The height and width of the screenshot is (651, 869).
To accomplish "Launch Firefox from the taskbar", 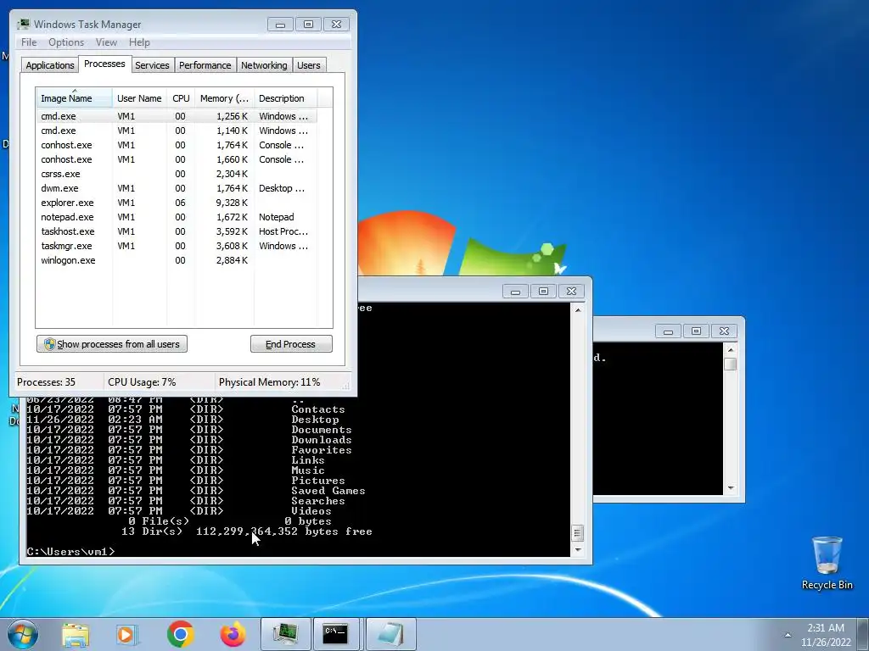I will click(233, 634).
